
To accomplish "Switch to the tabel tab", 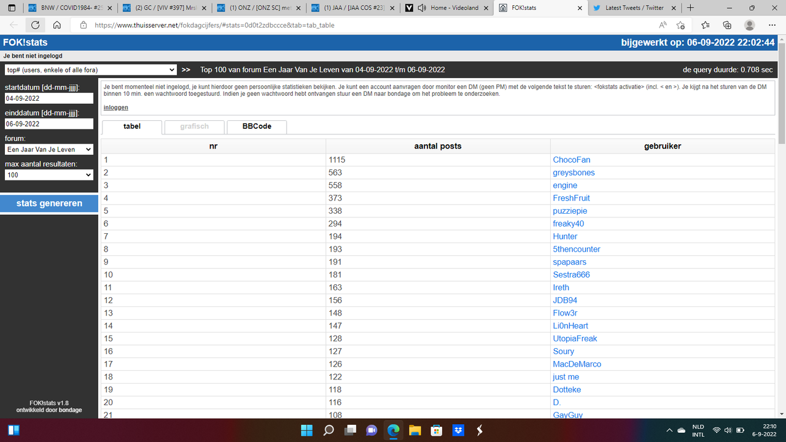I will 132,126.
